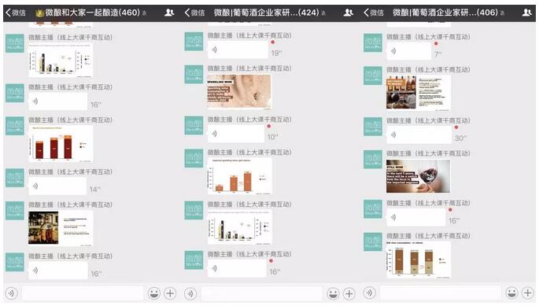Go back to 微信 from the (460) chat
The width and height of the screenshot is (539, 306).
16,13
